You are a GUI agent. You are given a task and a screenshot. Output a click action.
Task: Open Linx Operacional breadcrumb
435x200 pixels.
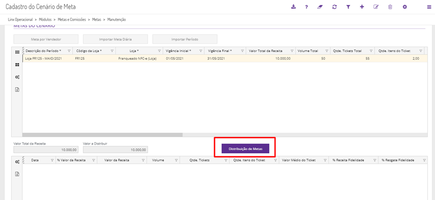[21, 20]
